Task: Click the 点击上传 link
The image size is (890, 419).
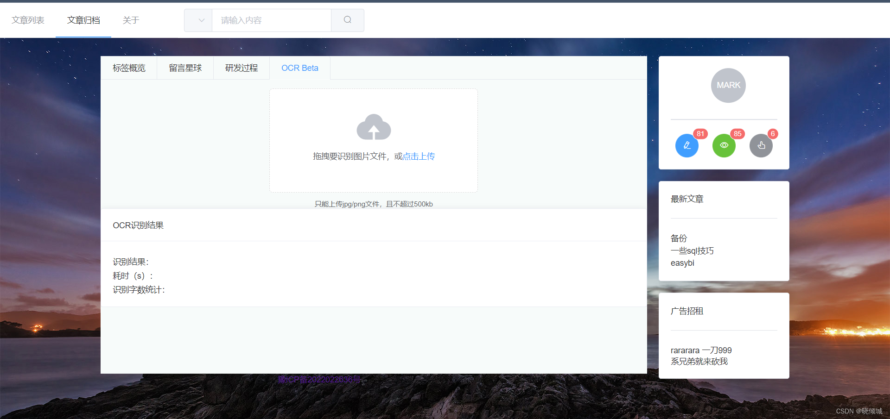Action: 419,156
